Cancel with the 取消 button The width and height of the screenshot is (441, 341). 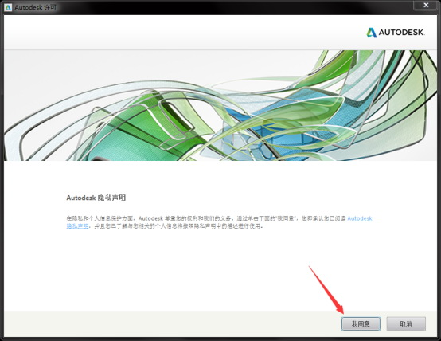[406, 323]
